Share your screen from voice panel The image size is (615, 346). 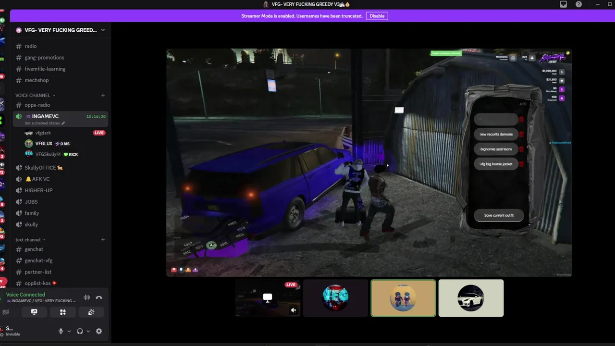pyautogui.click(x=34, y=312)
